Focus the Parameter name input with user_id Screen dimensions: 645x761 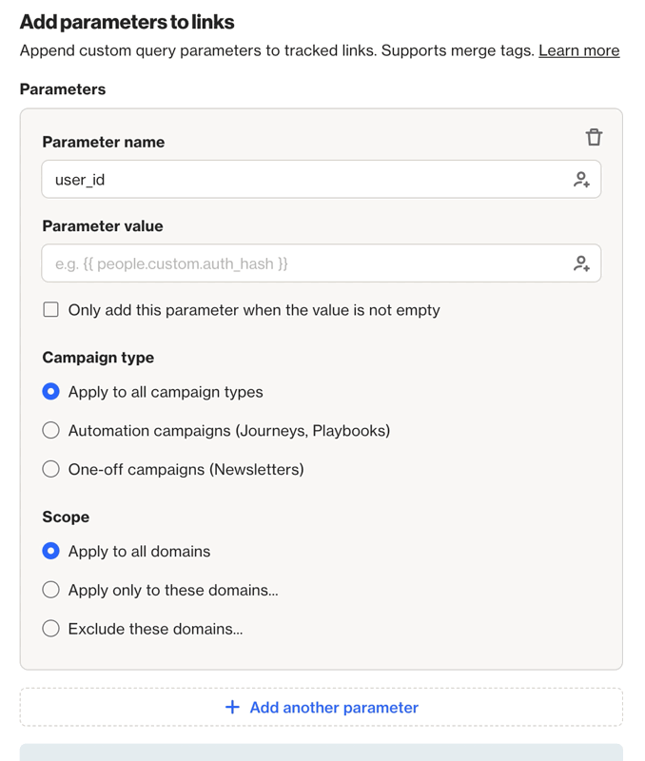pos(304,179)
